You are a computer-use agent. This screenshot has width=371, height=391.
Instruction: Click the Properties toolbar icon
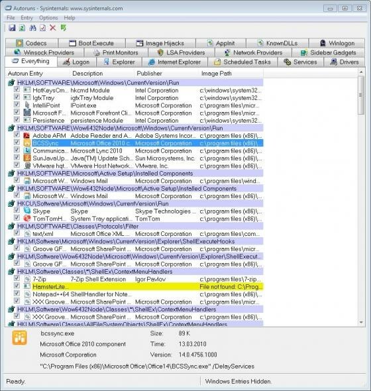click(42, 28)
